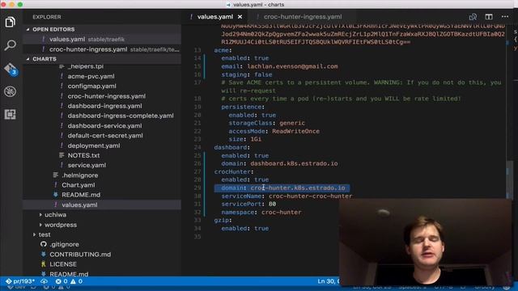518x291 pixels.
Task: Expand the wordpress folder
Action: 61,225
